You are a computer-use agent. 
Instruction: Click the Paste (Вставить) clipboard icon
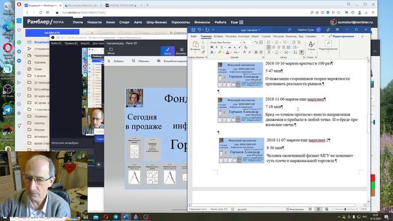pos(195,44)
